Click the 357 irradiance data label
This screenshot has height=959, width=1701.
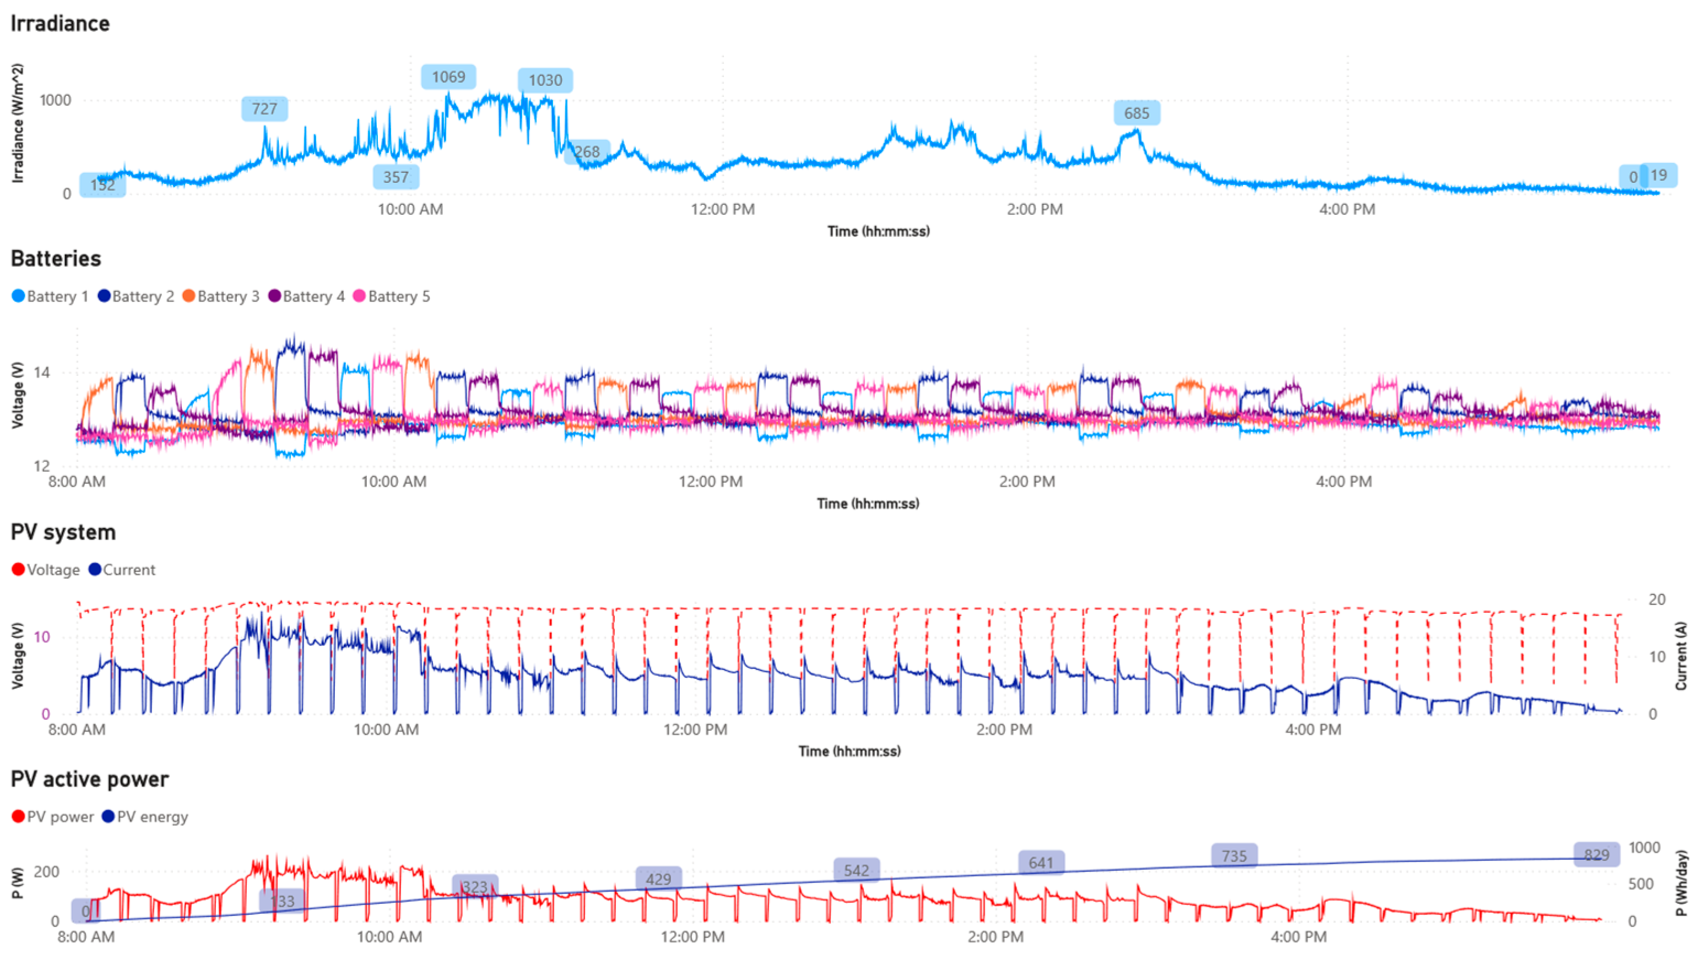pos(396,177)
